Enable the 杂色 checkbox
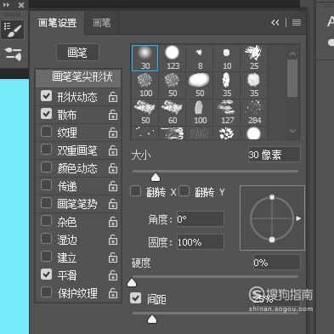This screenshot has width=334, height=334. (x=46, y=221)
